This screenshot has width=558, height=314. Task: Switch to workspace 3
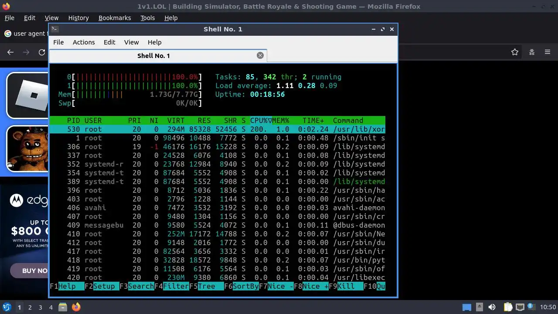coord(40,307)
